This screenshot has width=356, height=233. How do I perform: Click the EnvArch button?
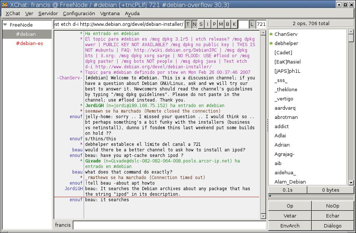[x=290, y=226]
